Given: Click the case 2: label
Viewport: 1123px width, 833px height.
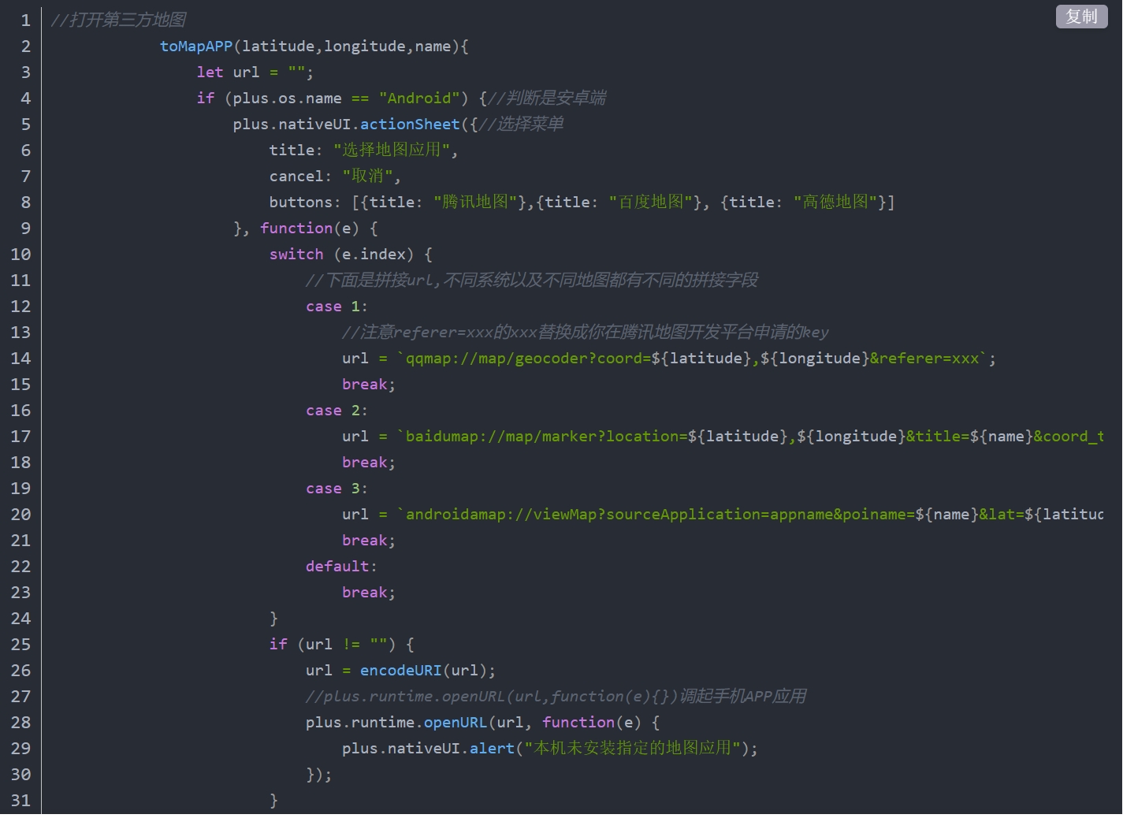Looking at the screenshot, I should point(337,410).
